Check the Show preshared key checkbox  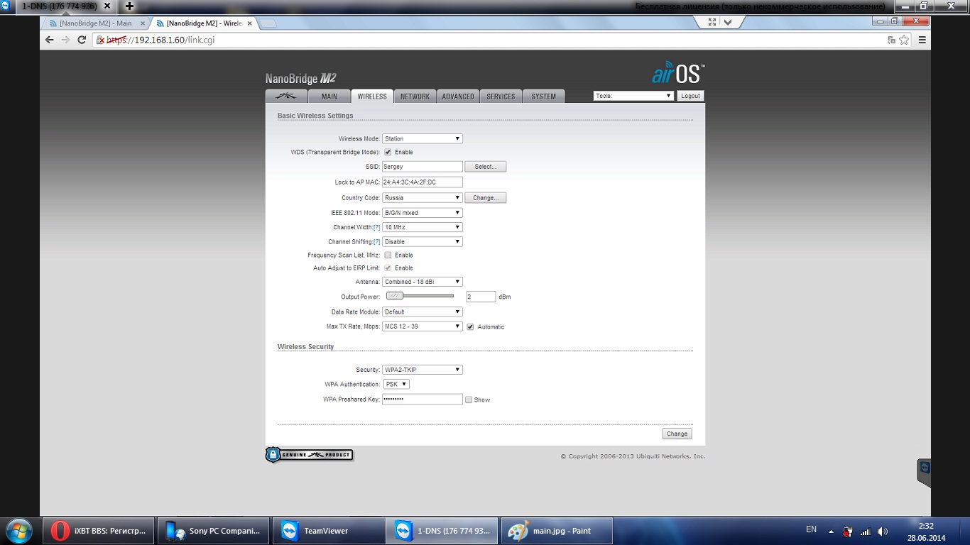(469, 400)
